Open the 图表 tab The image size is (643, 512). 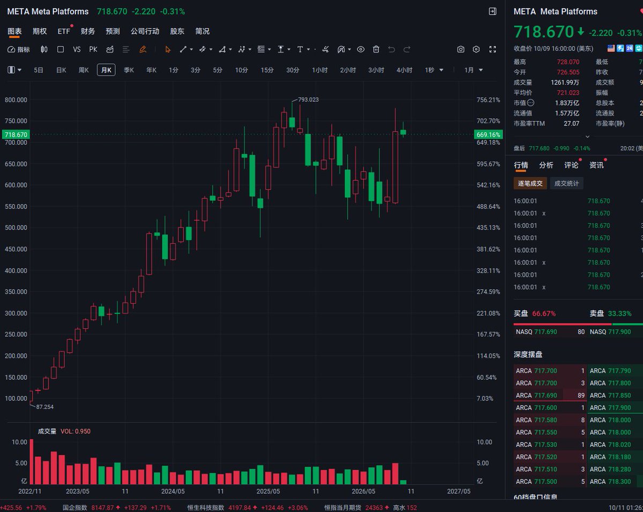[x=14, y=31]
